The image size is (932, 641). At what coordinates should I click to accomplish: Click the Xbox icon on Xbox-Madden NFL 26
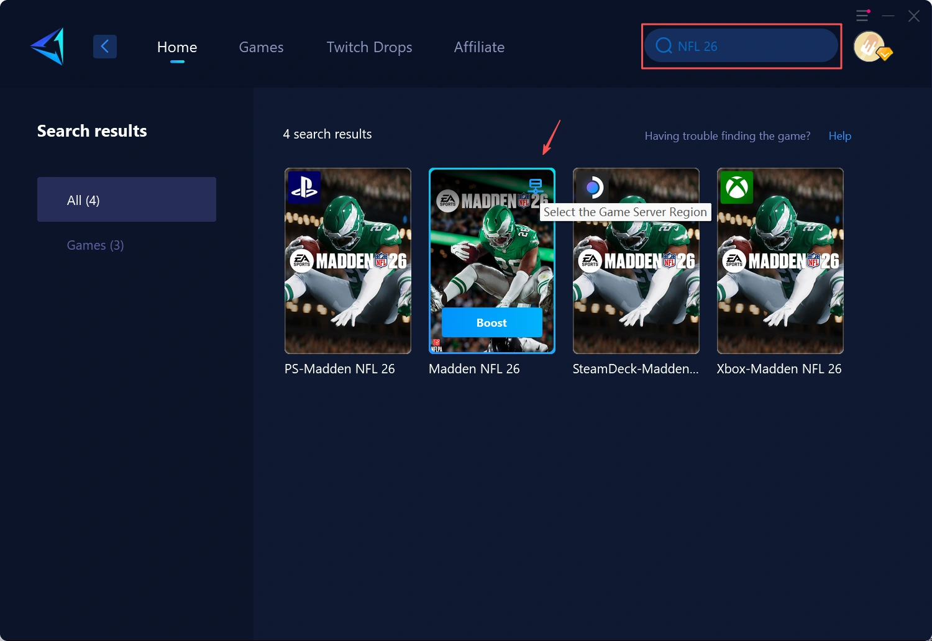[737, 188]
